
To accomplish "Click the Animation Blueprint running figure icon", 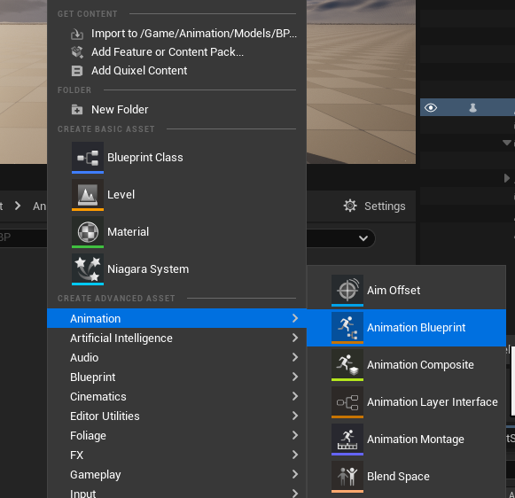I will pos(347,328).
